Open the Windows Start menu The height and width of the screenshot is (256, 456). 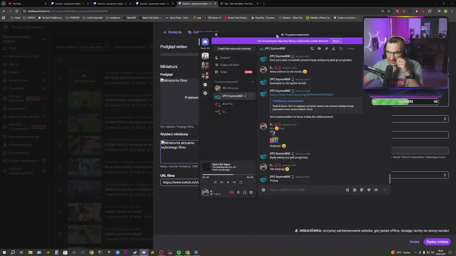click(x=4, y=252)
